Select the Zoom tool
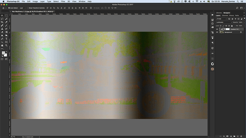The height and width of the screenshot is (138, 246). (6, 45)
